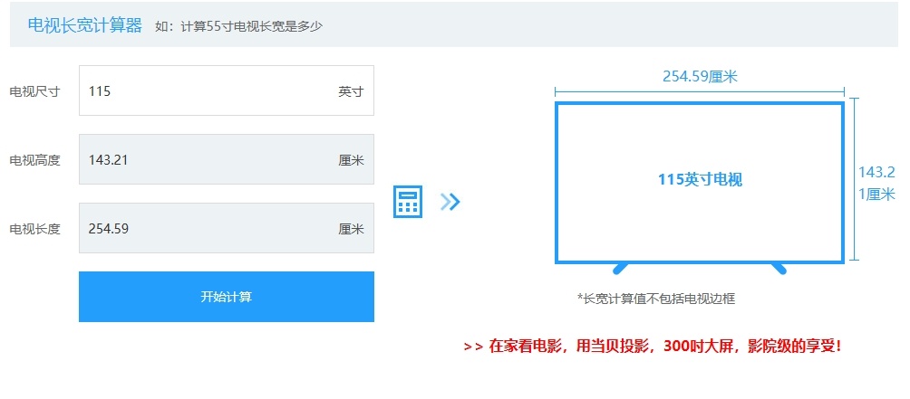Click the 电视高度 label
This screenshot has height=399, width=910.
(34, 160)
